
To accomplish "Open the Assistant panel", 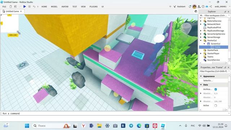I will click(x=179, y=6).
